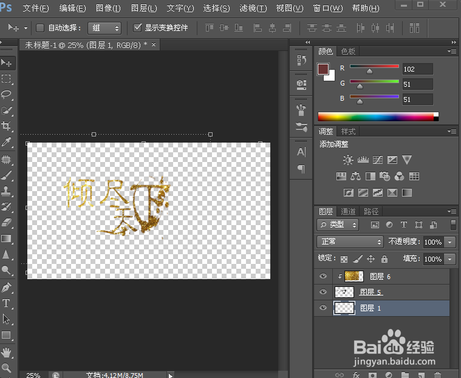Viewport: 461px width, 378px height.
Task: Add a Levels adjustment
Action: point(363,160)
